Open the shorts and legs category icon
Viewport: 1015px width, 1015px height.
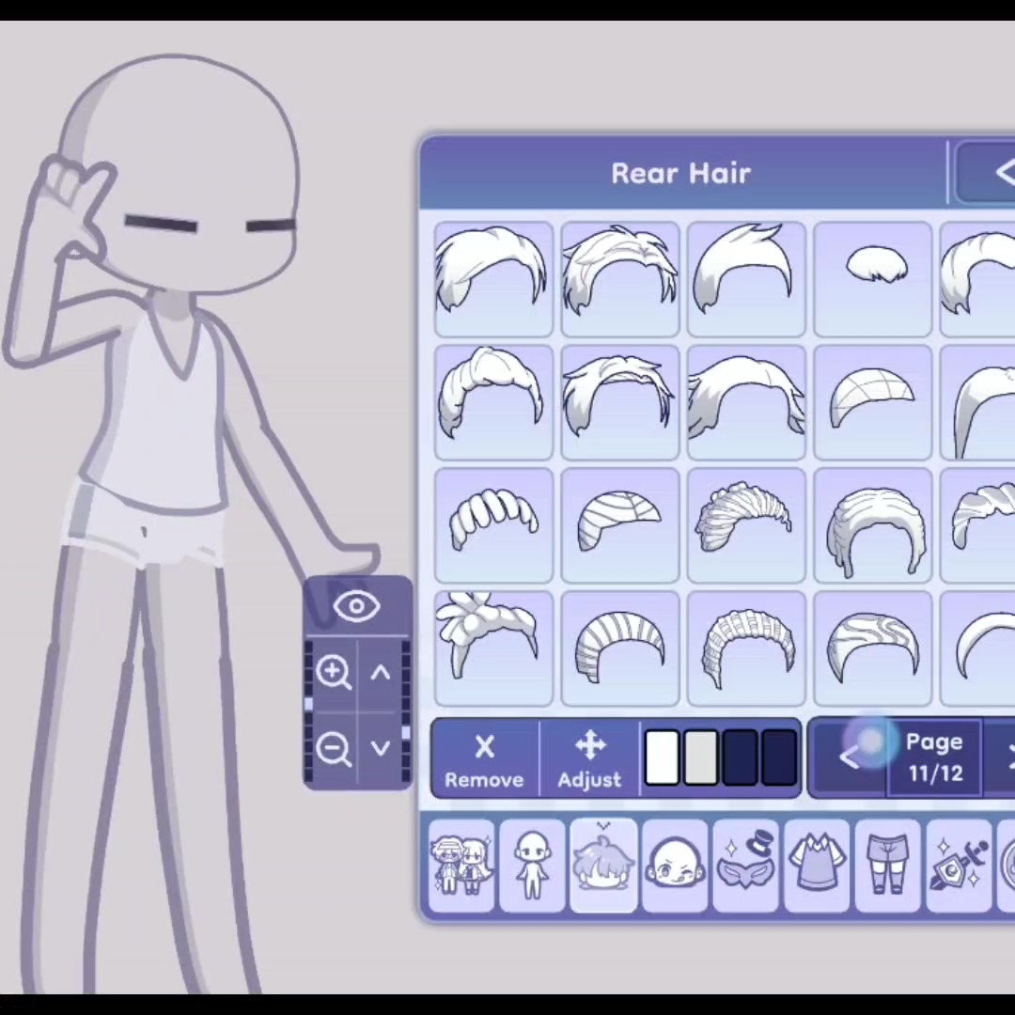click(887, 866)
